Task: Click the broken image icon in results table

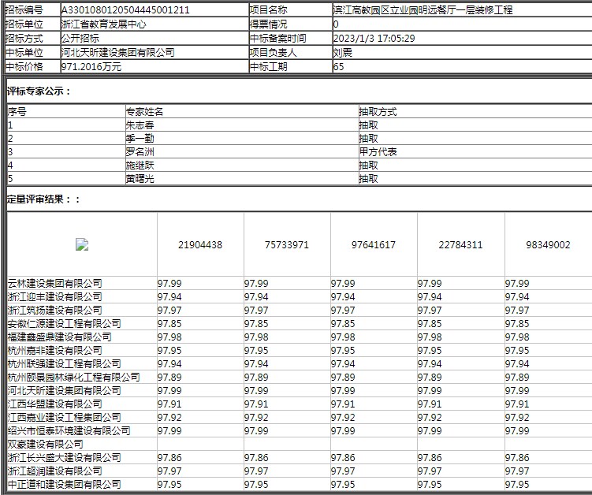Action: coord(81,245)
